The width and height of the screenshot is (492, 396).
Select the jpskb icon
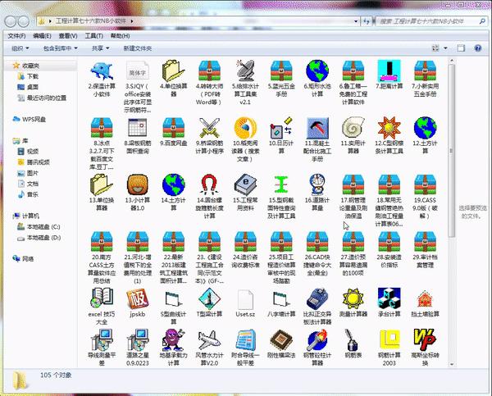coord(138,298)
